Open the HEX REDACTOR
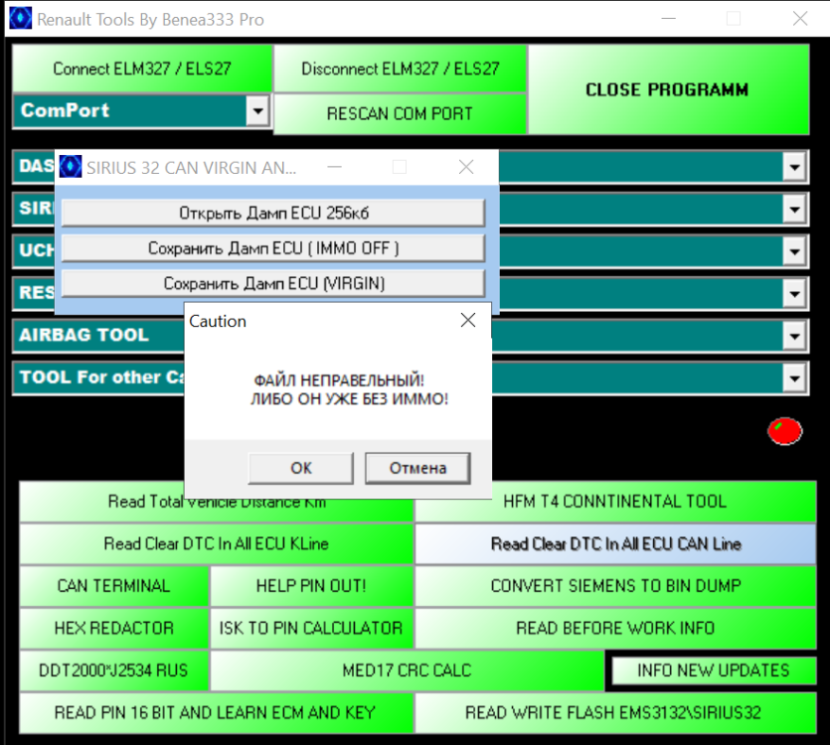 pos(113,629)
